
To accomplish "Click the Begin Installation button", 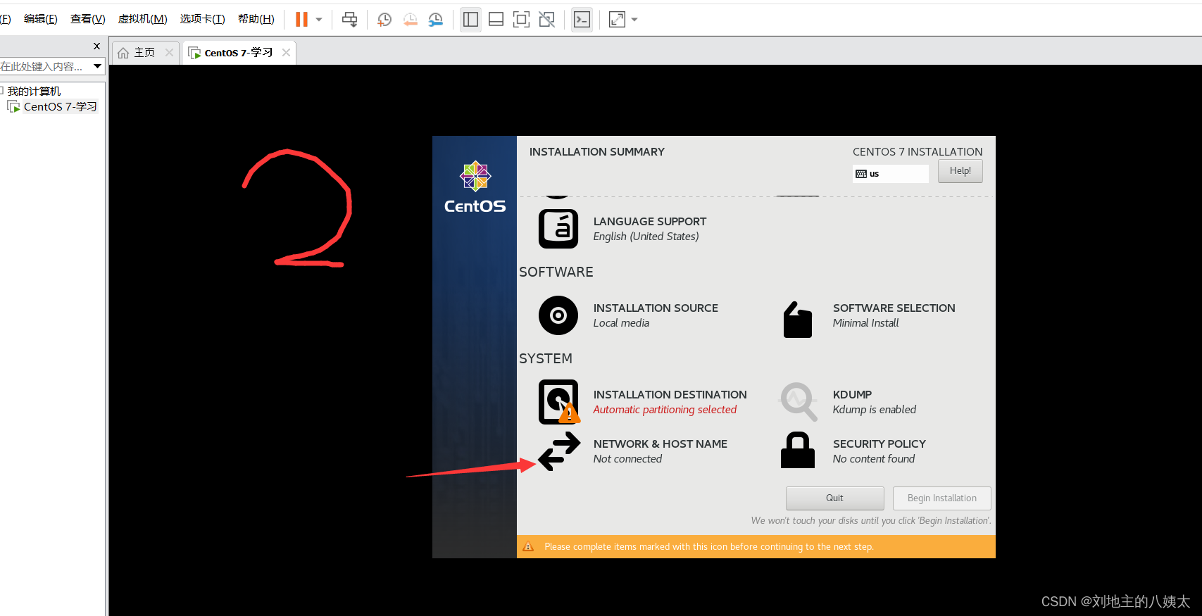I will click(941, 498).
